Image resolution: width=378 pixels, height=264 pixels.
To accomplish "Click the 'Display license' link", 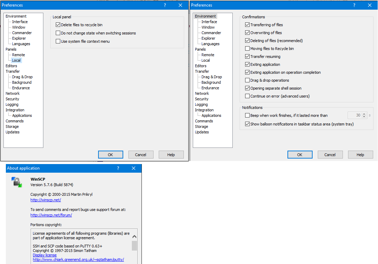I will click(x=45, y=255).
